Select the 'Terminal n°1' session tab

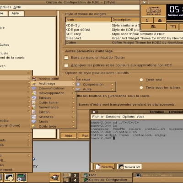pos(129,167)
